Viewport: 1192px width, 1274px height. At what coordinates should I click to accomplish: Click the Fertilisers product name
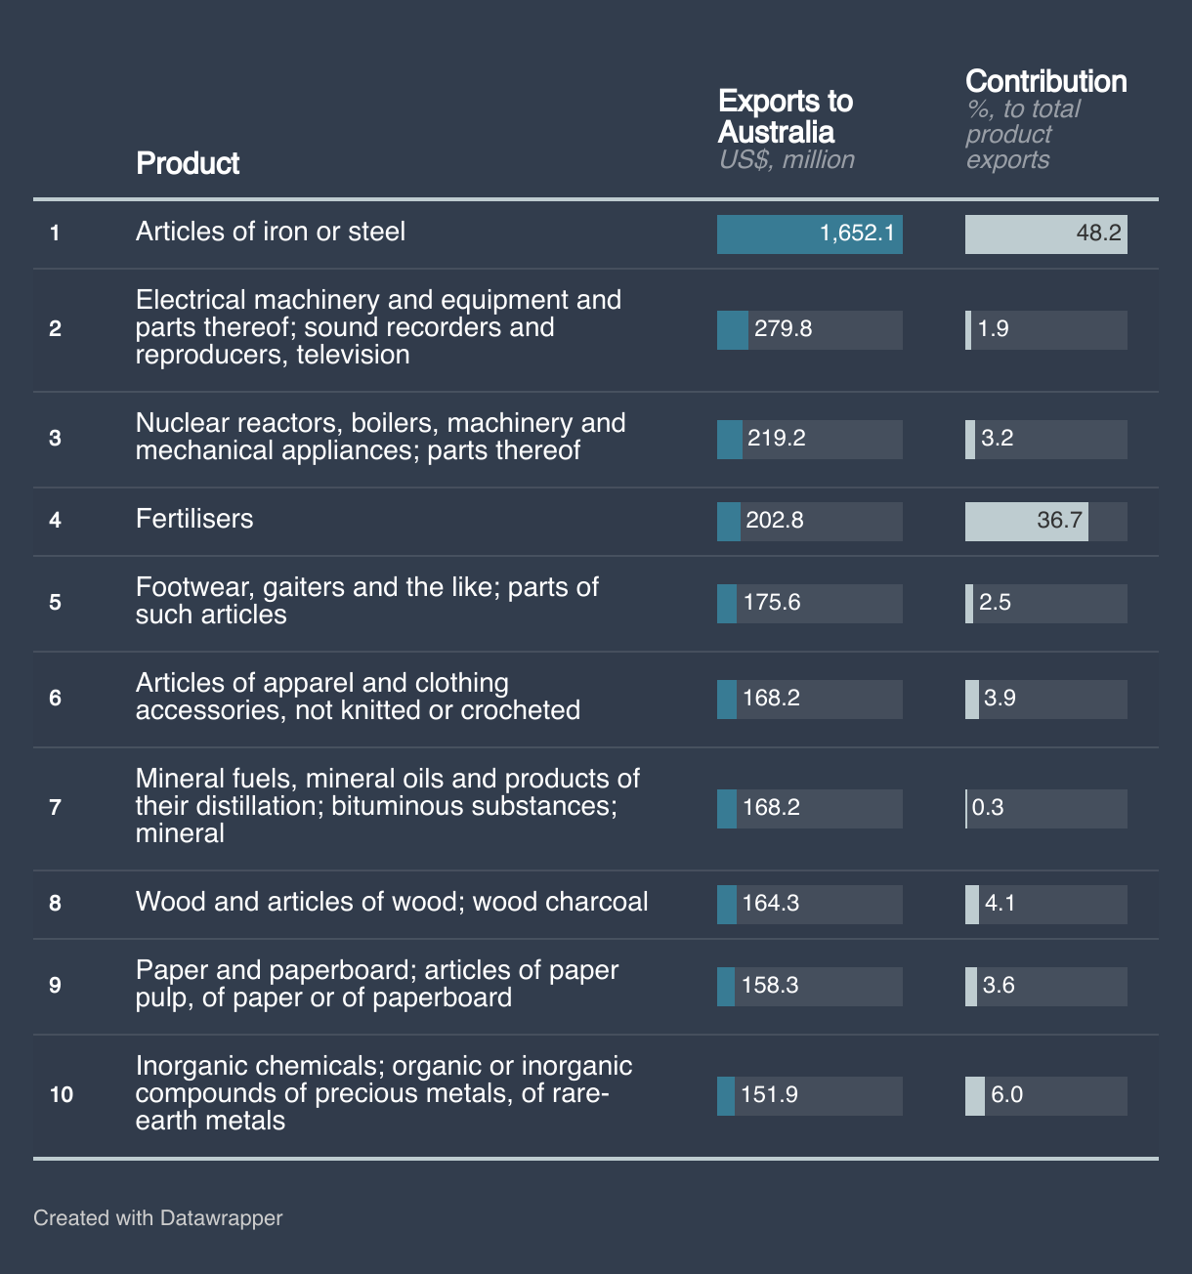click(194, 519)
